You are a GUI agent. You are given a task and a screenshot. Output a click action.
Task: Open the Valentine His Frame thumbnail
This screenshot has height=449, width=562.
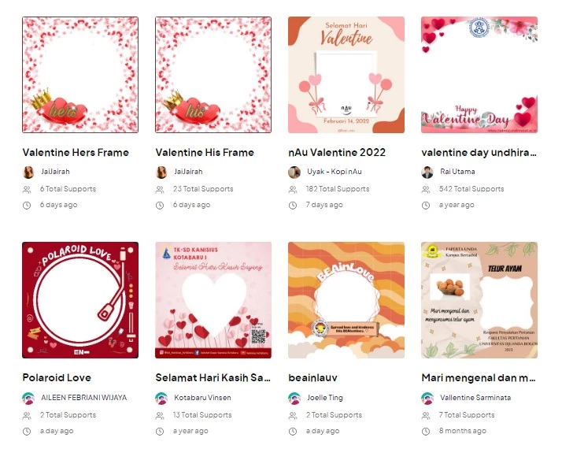(x=213, y=75)
